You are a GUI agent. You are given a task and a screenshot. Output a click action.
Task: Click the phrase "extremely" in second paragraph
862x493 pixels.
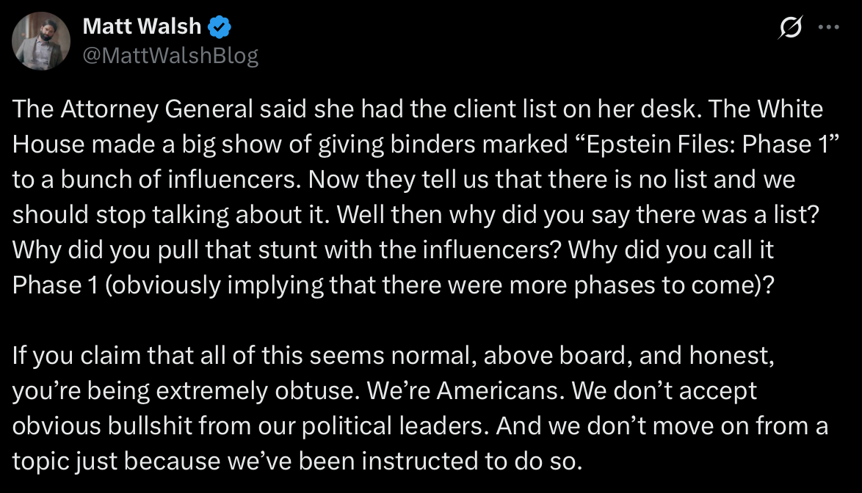(211, 392)
